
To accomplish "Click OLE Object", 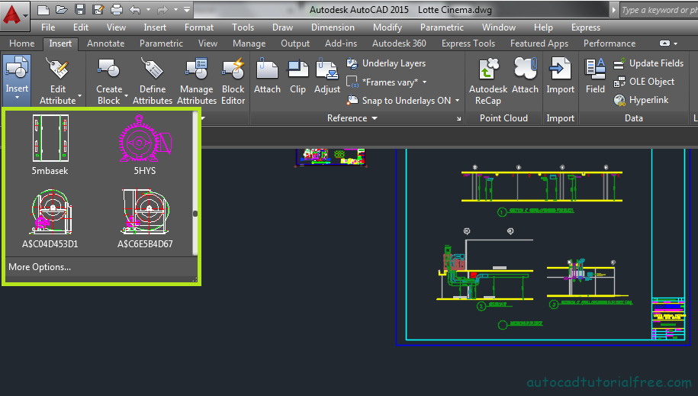I will click(x=644, y=82).
